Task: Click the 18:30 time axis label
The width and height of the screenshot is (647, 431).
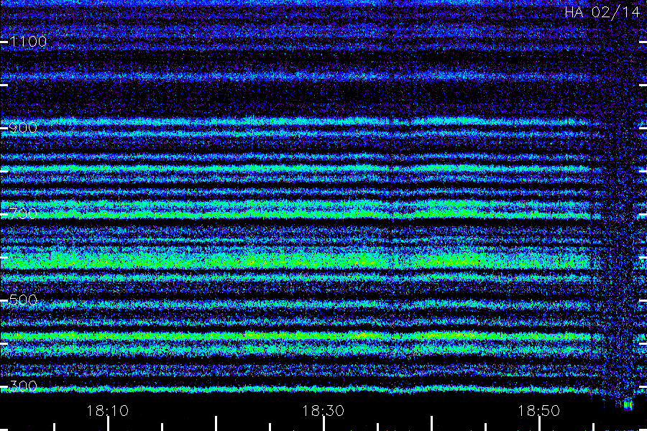Action: coord(323,411)
